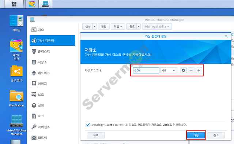Open 이미지 section in the sidebar
Viewport: 234px width, 144px height.
point(52,84)
